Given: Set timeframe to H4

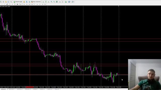Looking at the screenshot, I should [37, 4].
